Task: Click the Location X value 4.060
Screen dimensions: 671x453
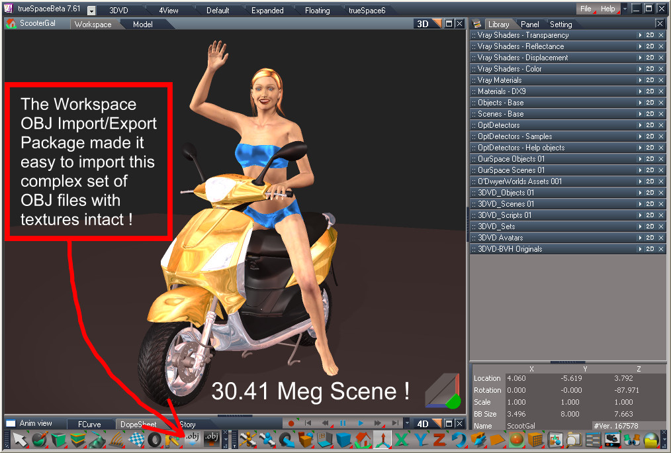Action: [517, 379]
